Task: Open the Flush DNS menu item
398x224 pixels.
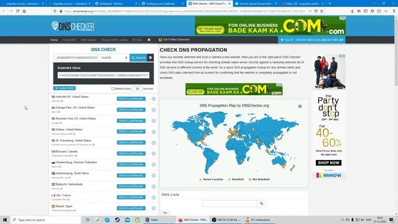Action: pyautogui.click(x=69, y=40)
